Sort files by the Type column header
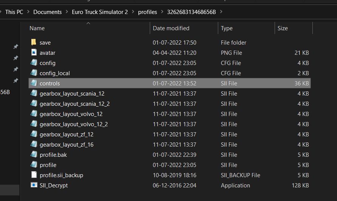The height and width of the screenshot is (201, 337). (x=227, y=28)
